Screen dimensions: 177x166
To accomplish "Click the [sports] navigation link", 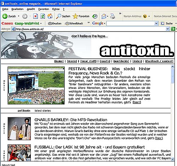I will (x=105, y=61).
